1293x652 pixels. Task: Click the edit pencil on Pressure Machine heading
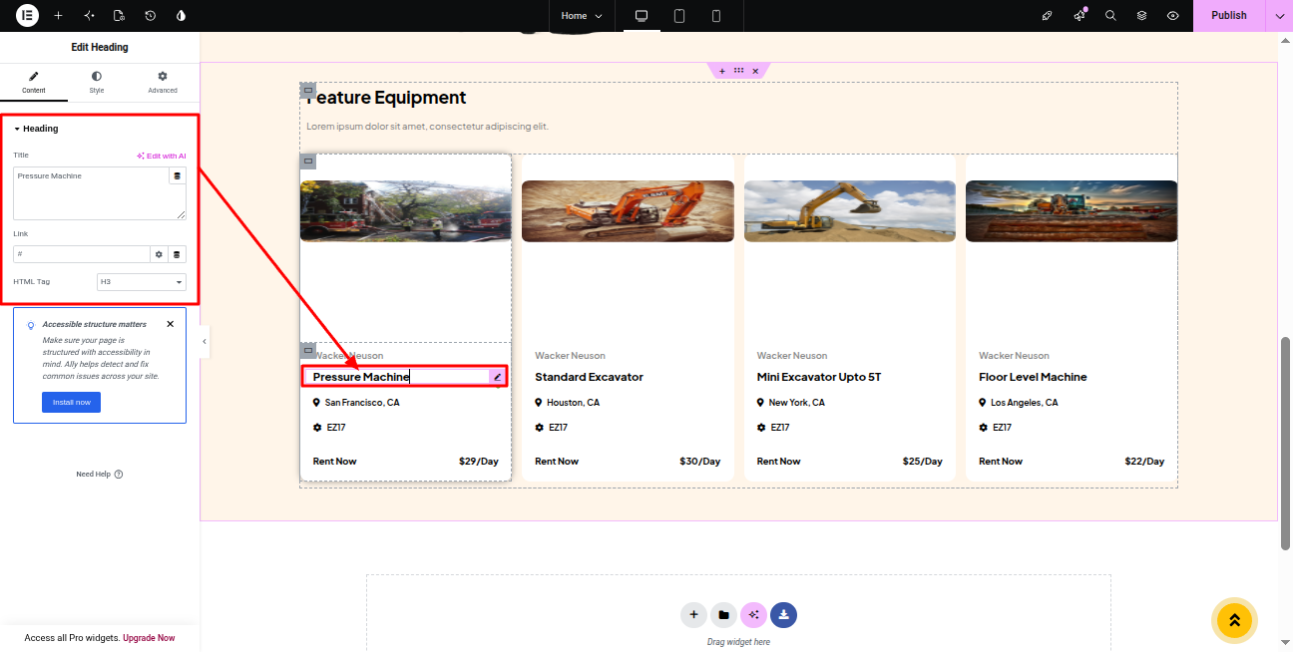click(x=497, y=377)
